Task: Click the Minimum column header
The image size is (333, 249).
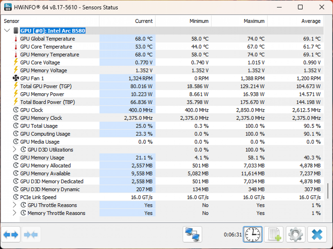Action: point(183,21)
